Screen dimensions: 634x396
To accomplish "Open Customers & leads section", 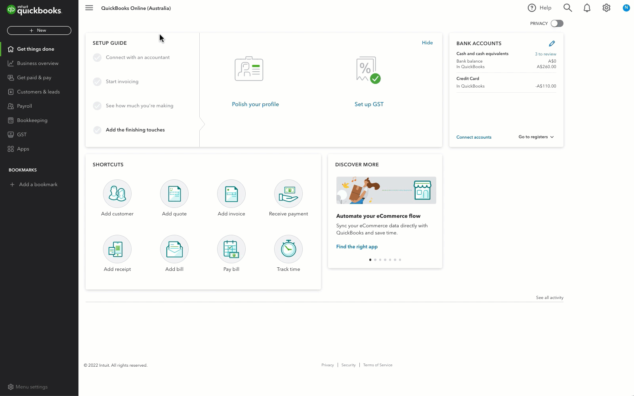I will coord(39,92).
